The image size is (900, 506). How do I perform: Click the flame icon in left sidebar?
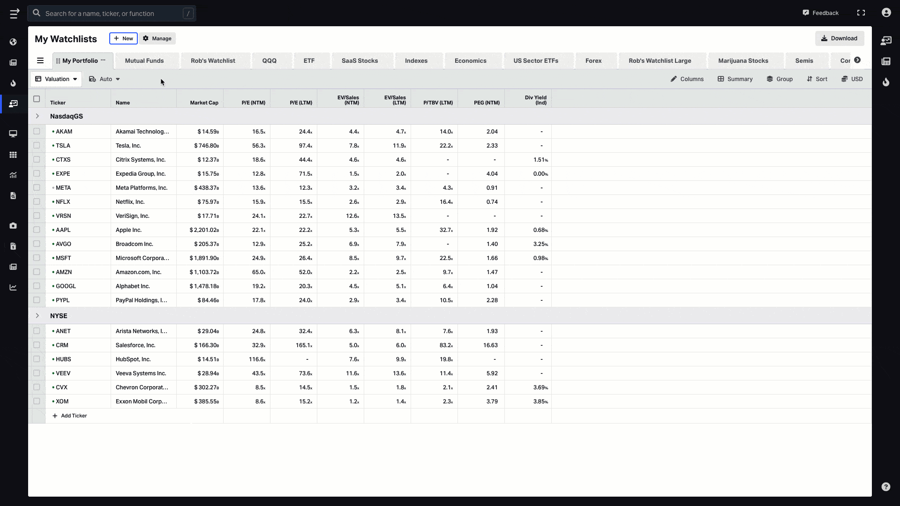pyautogui.click(x=13, y=83)
